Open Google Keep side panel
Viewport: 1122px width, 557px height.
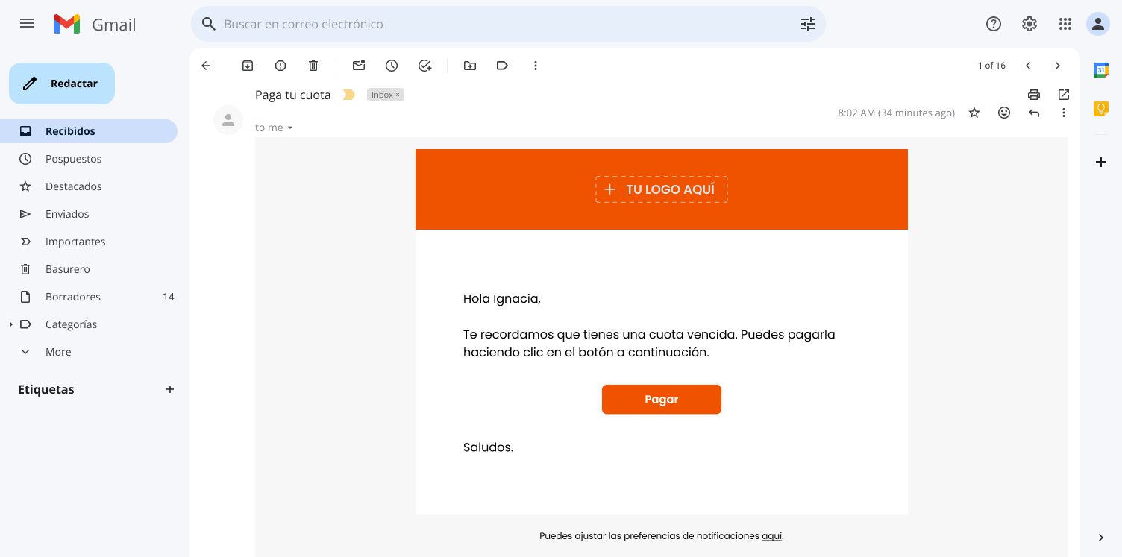pyautogui.click(x=1101, y=109)
